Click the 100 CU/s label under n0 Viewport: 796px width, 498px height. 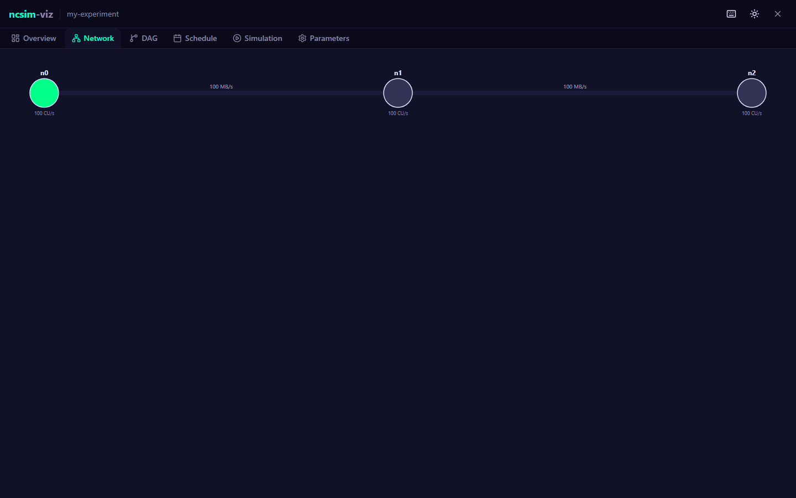point(44,113)
